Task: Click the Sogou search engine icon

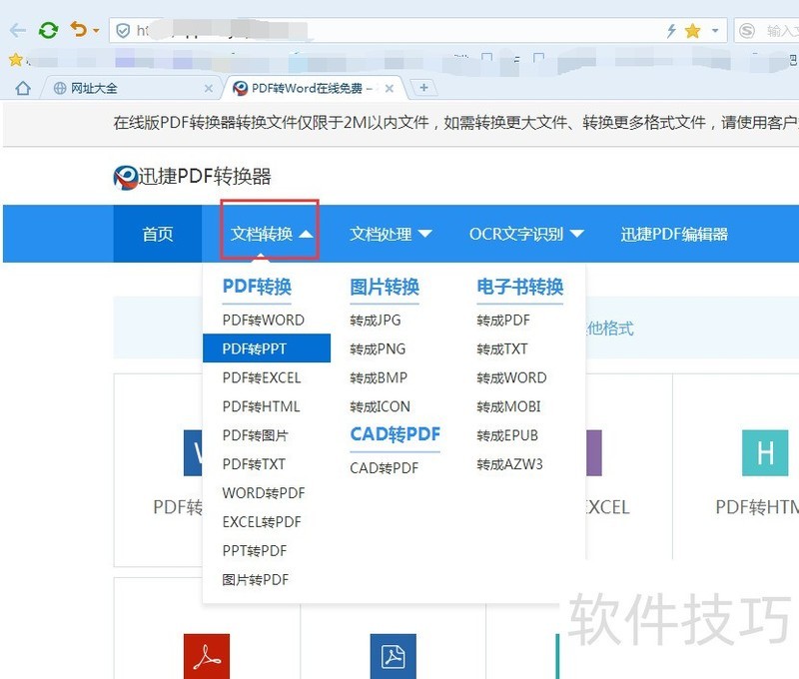Action: [x=747, y=31]
